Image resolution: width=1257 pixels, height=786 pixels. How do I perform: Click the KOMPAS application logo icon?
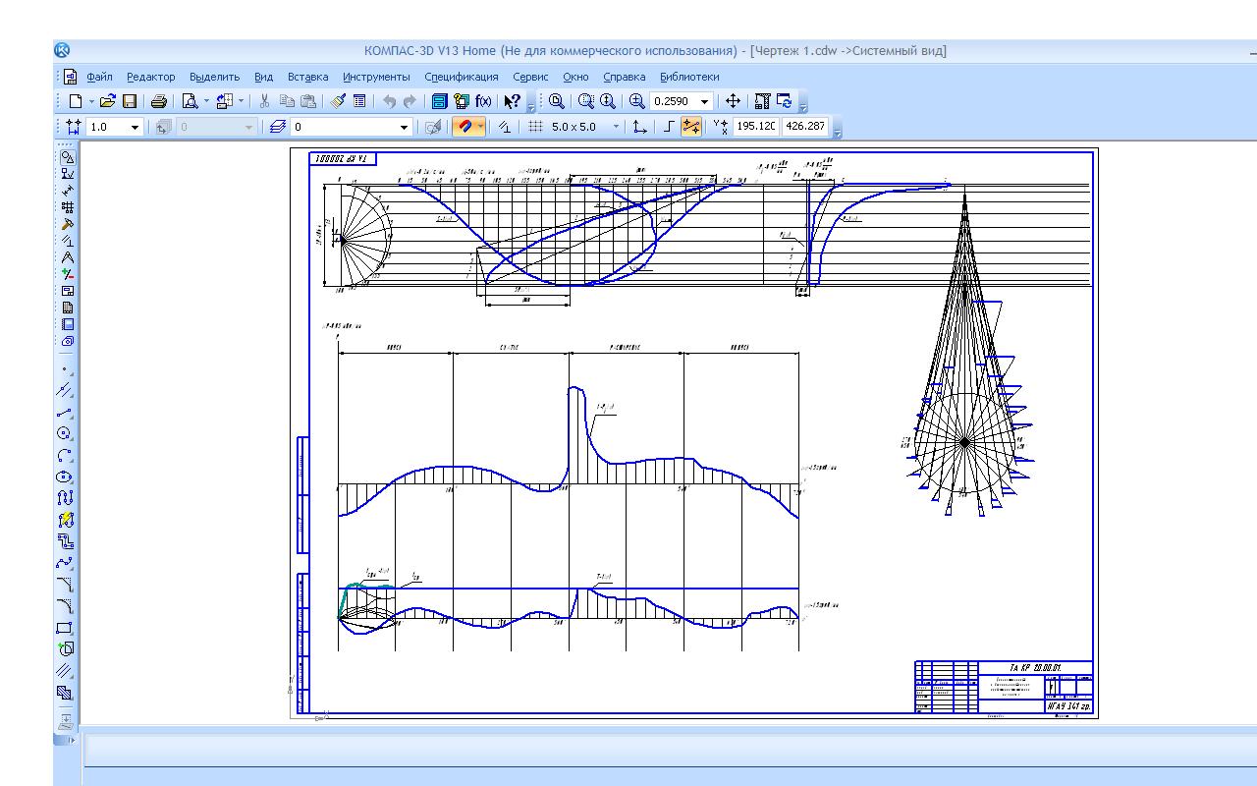(x=62, y=50)
